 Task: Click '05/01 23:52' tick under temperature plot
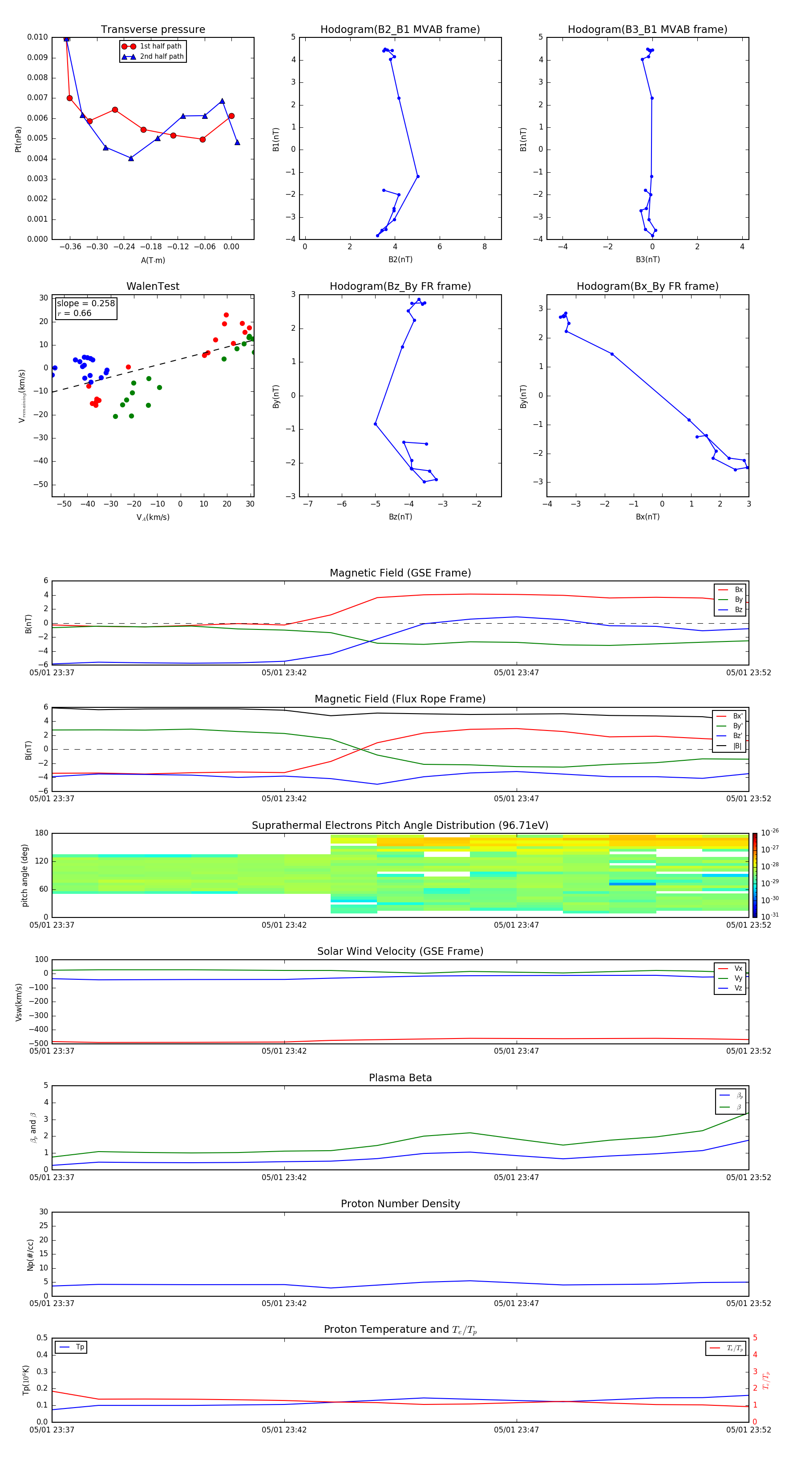pos(748,1430)
